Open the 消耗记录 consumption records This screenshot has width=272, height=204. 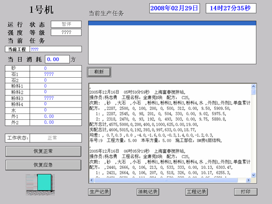[148, 192]
